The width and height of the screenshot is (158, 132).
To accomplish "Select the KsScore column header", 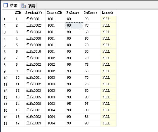I will pos(92,13).
